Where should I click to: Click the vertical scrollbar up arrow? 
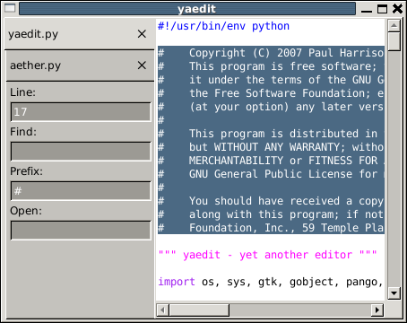394,25
